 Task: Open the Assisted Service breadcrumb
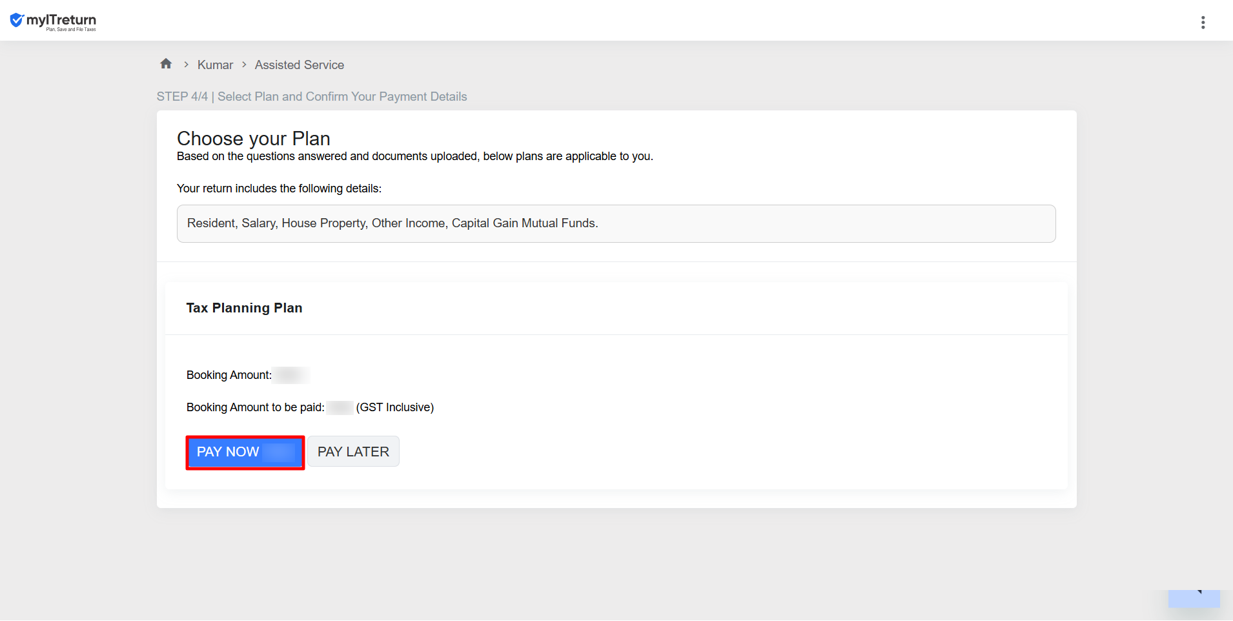point(300,65)
